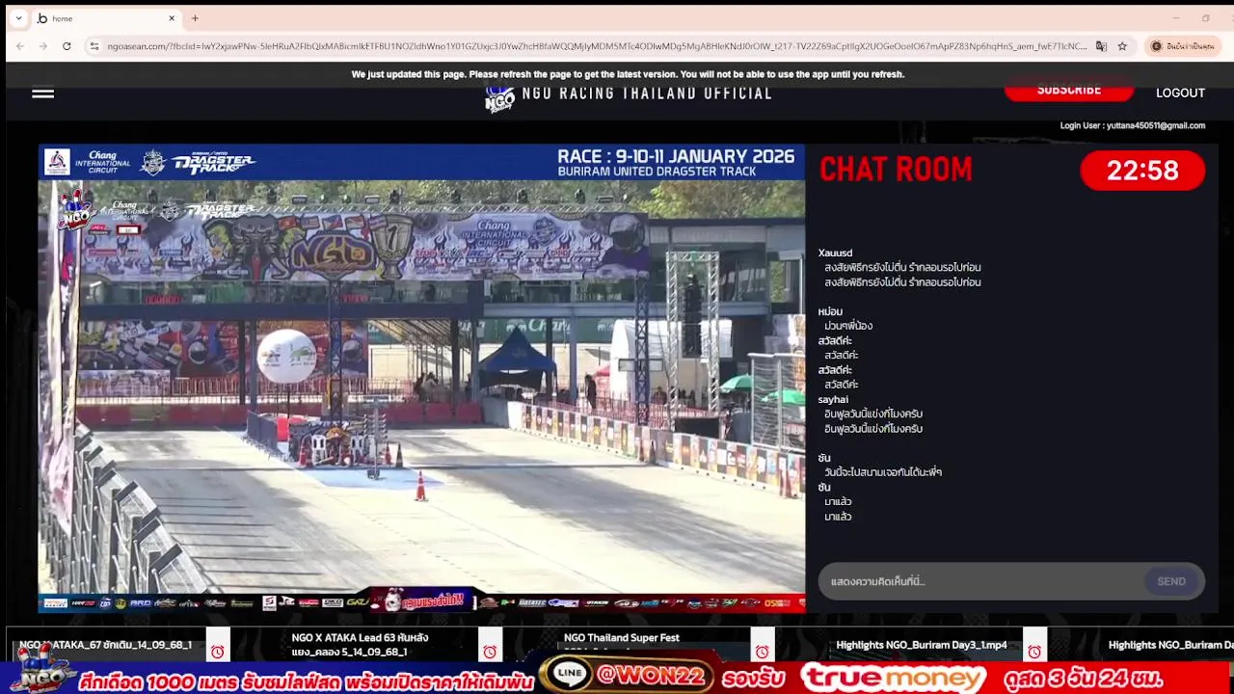Reload the page with refresh icon

click(x=67, y=46)
